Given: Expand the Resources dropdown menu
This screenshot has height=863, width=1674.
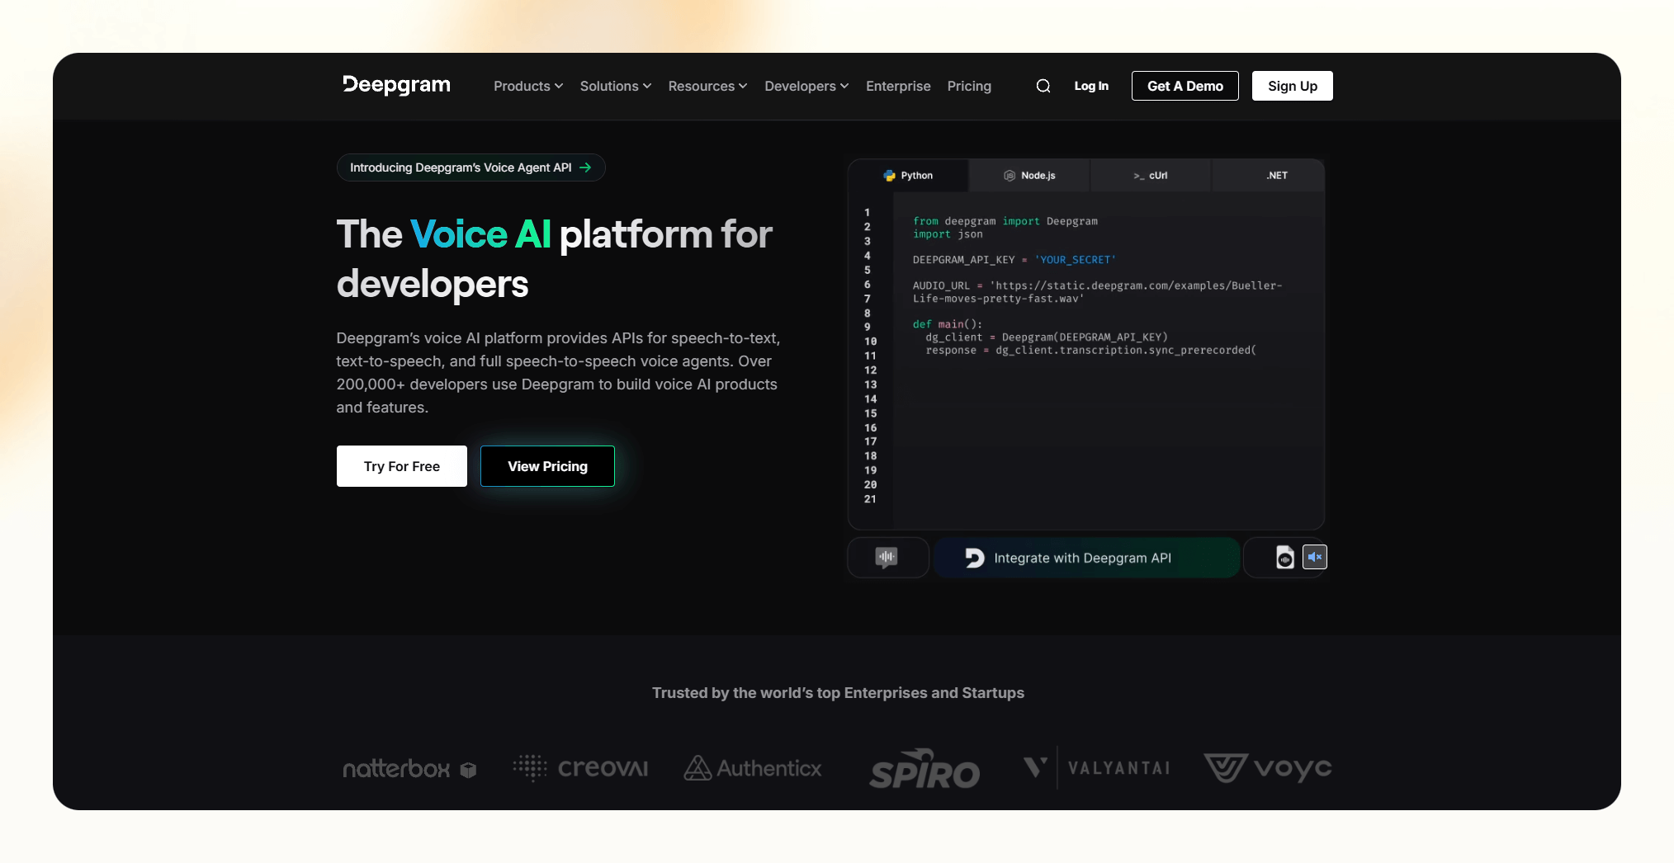Looking at the screenshot, I should [707, 86].
